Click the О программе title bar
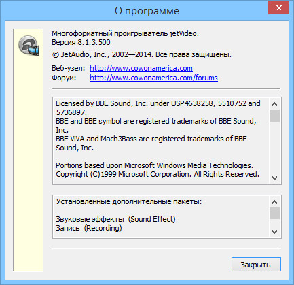Image resolution: width=294 pixels, height=285 pixels. tap(136, 11)
